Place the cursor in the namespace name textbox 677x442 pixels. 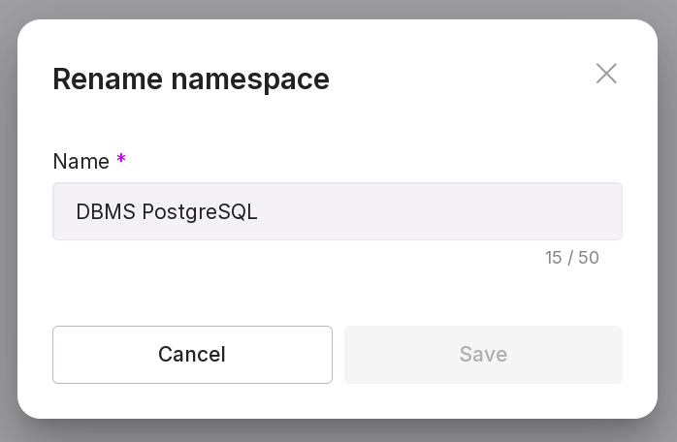coord(337,211)
